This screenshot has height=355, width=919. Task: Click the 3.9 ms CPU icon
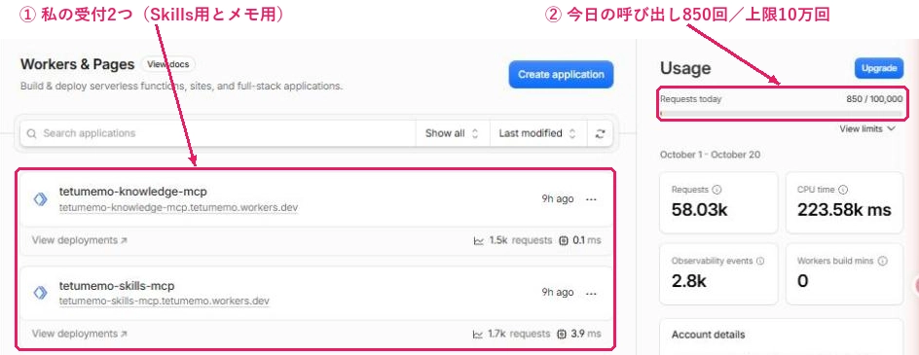coord(562,335)
